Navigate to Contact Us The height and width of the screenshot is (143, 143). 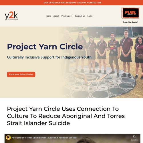[80, 16]
